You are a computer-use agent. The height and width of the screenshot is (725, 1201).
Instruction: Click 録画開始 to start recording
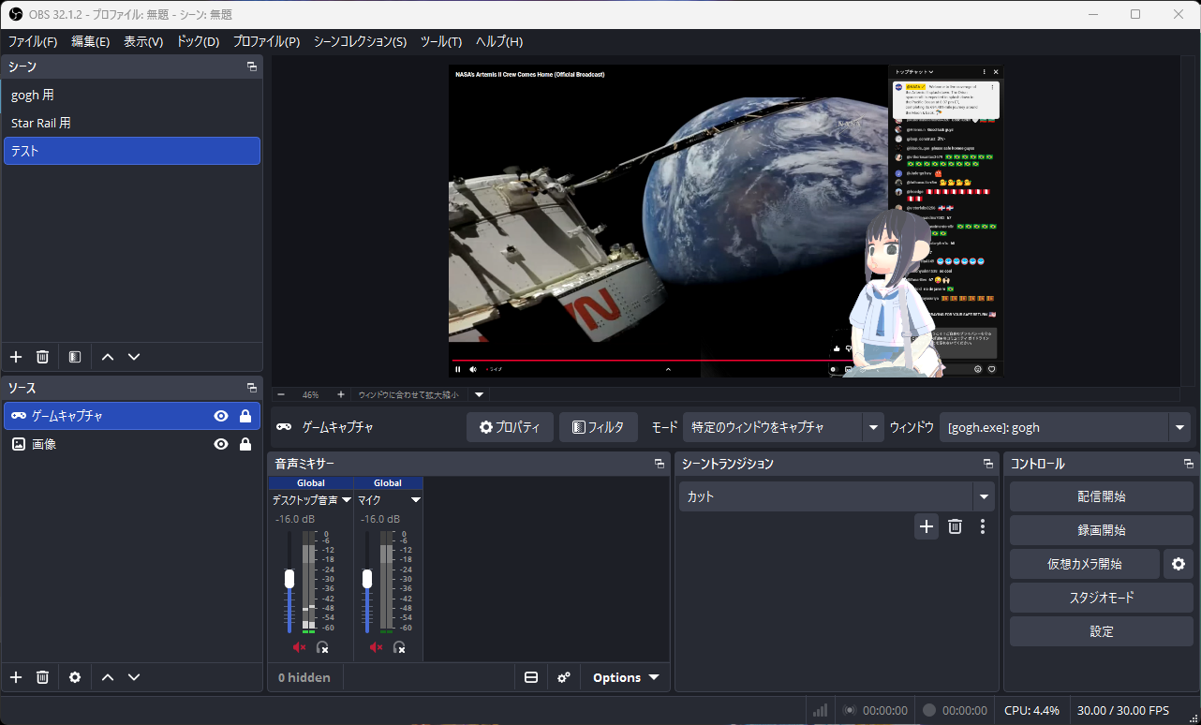click(1102, 530)
